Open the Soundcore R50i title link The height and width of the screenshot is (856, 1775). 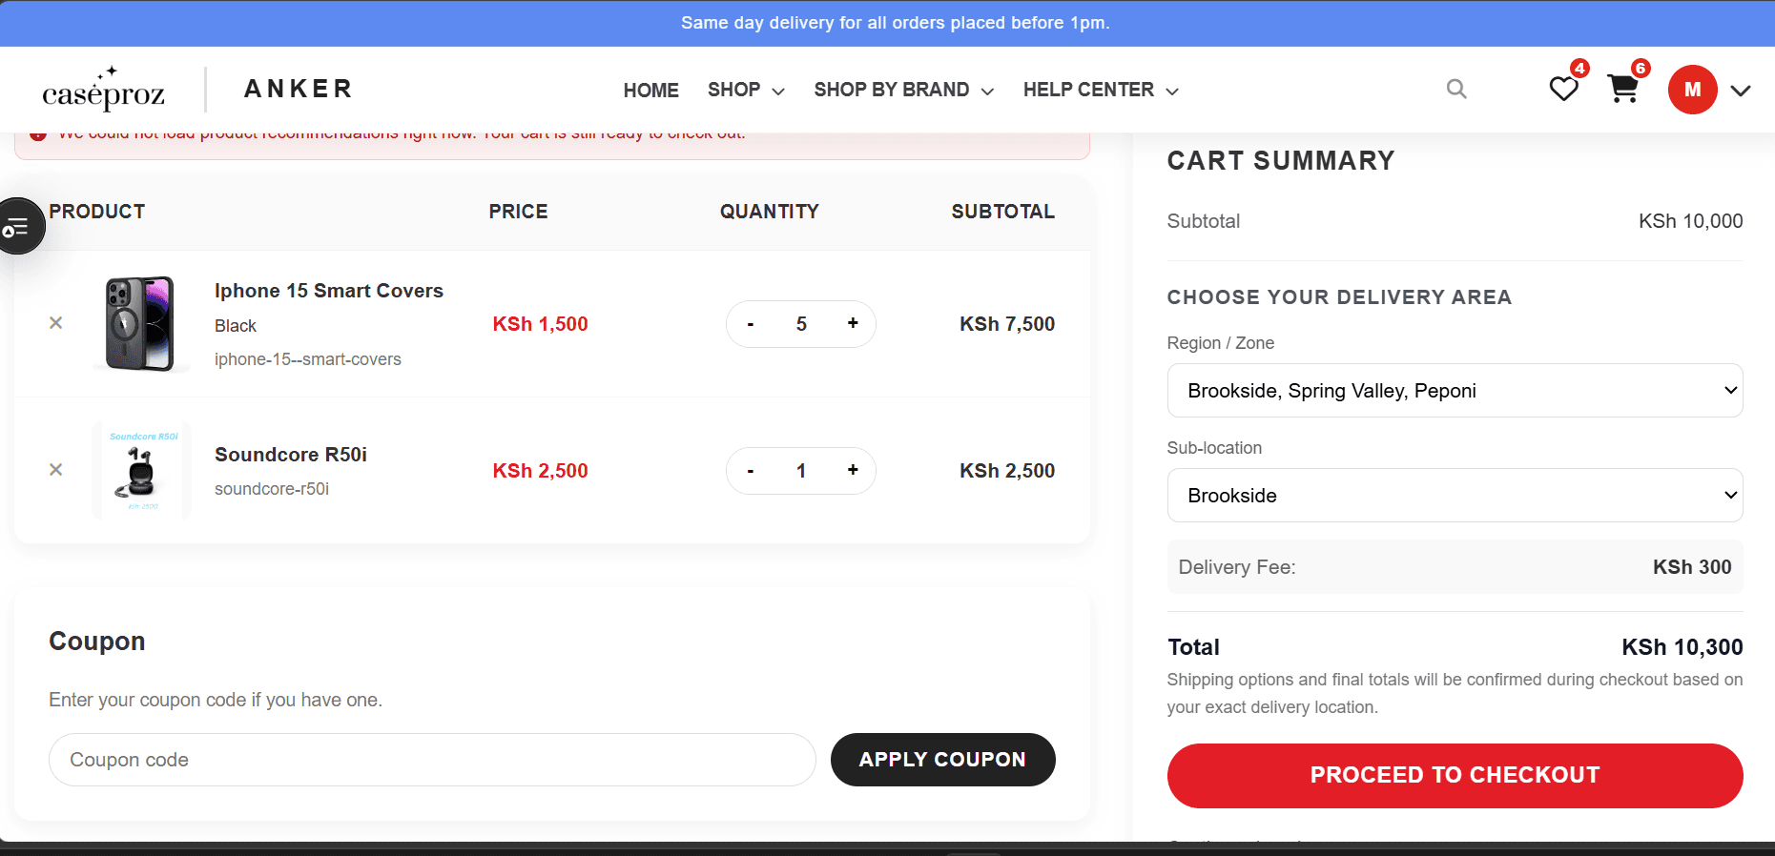291,455
